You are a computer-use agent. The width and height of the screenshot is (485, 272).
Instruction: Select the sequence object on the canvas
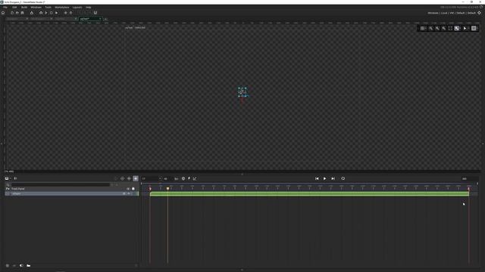click(x=242, y=92)
